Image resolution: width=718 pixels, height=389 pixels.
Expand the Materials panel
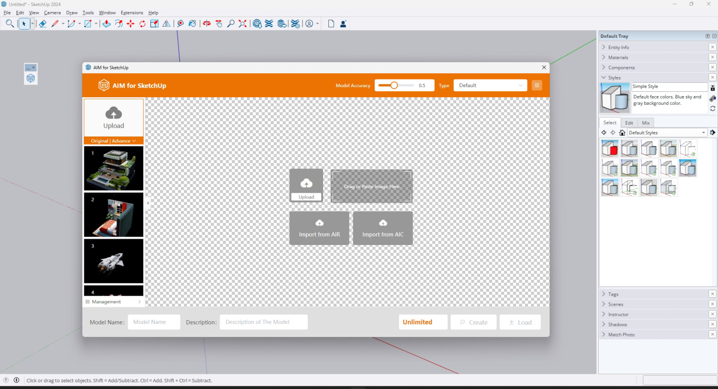point(618,57)
